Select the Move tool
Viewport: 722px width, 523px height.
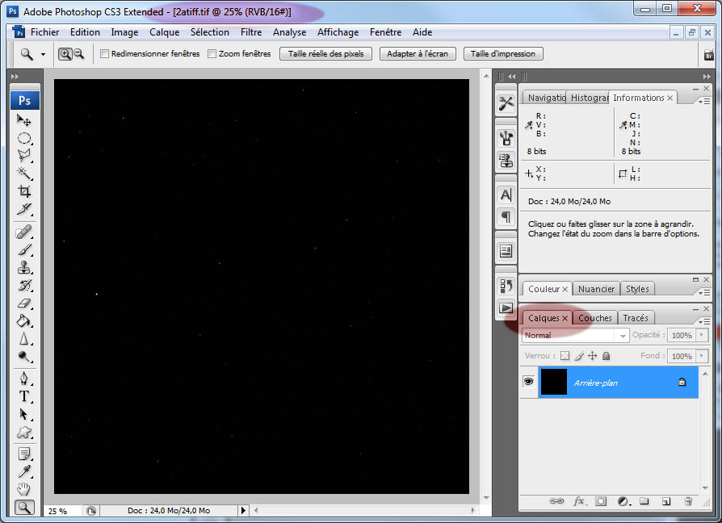[x=24, y=120]
